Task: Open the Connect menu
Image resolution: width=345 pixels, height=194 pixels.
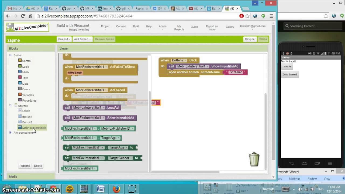Action: 121,27
